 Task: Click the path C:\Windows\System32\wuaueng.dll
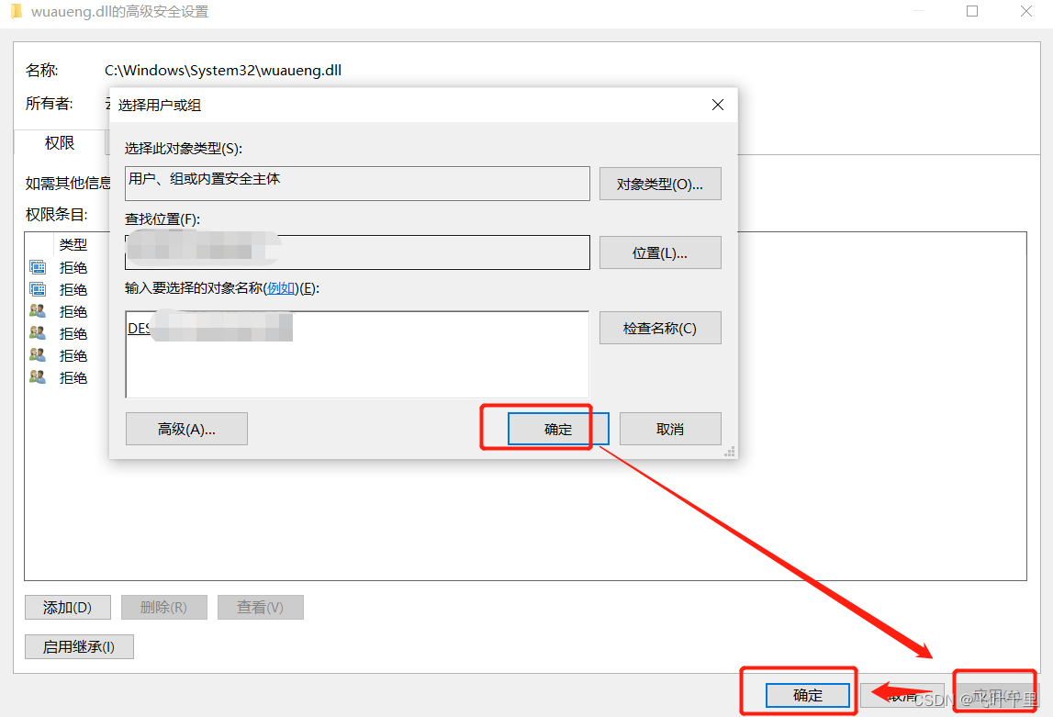point(223,71)
